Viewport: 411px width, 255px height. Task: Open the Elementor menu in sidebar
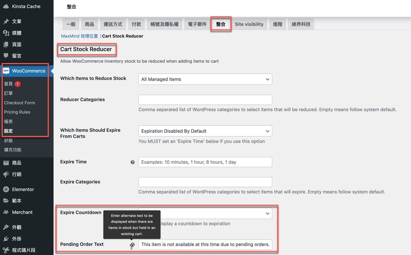pyautogui.click(x=27, y=189)
